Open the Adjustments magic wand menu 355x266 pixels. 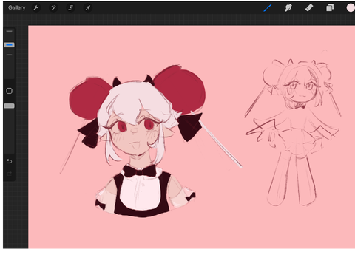point(53,8)
